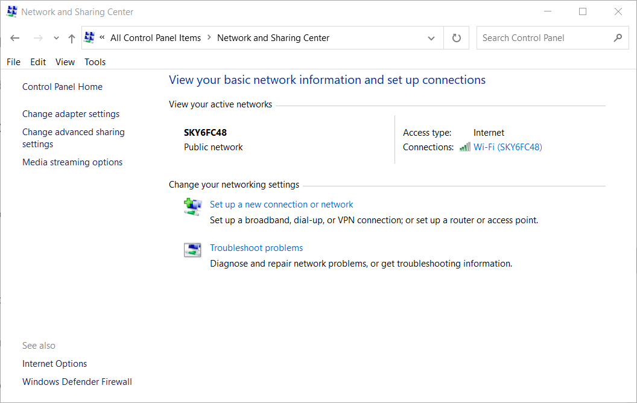This screenshot has width=637, height=403.
Task: Click the Refresh button in address bar
Action: [x=457, y=38]
